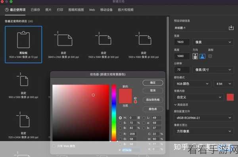Click the width field showing 1920
Viewport: 238px width, 157px height.
pos(182,42)
